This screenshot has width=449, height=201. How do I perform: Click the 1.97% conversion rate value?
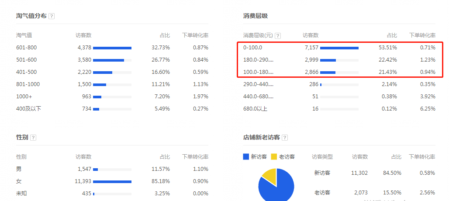pyautogui.click(x=200, y=97)
